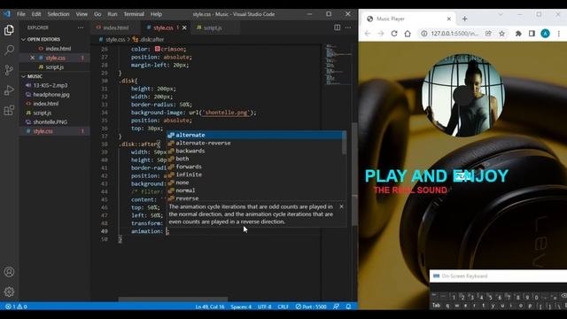Click Spaces: 4 indentation setting
567x319 pixels.
[x=241, y=307]
